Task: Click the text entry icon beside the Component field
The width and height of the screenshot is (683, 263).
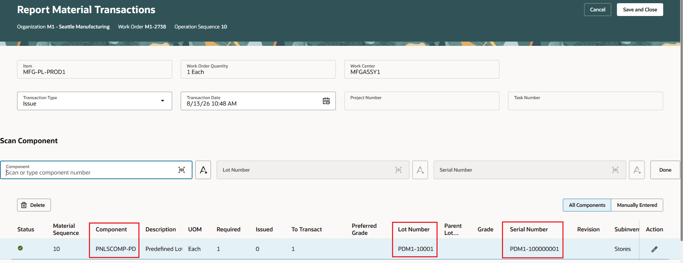Action: (203, 170)
